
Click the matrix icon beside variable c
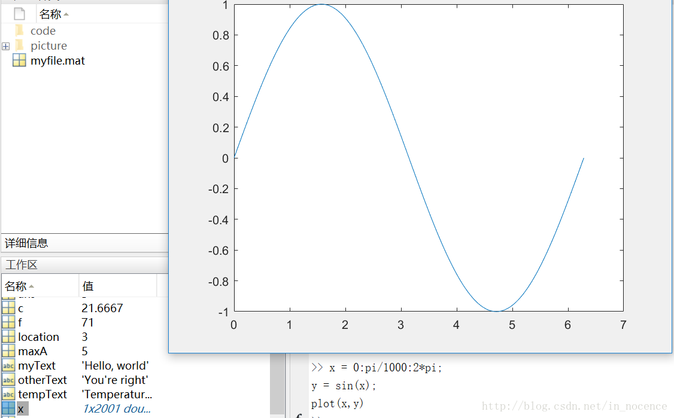(8, 308)
